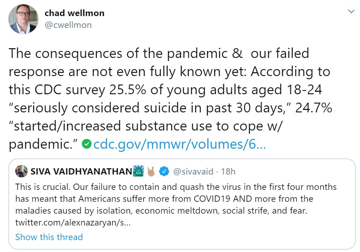Click the 18h timestamp
This screenshot has height=252, width=360.
tap(228, 171)
